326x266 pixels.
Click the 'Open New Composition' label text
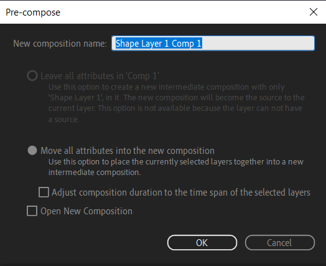[86, 211]
